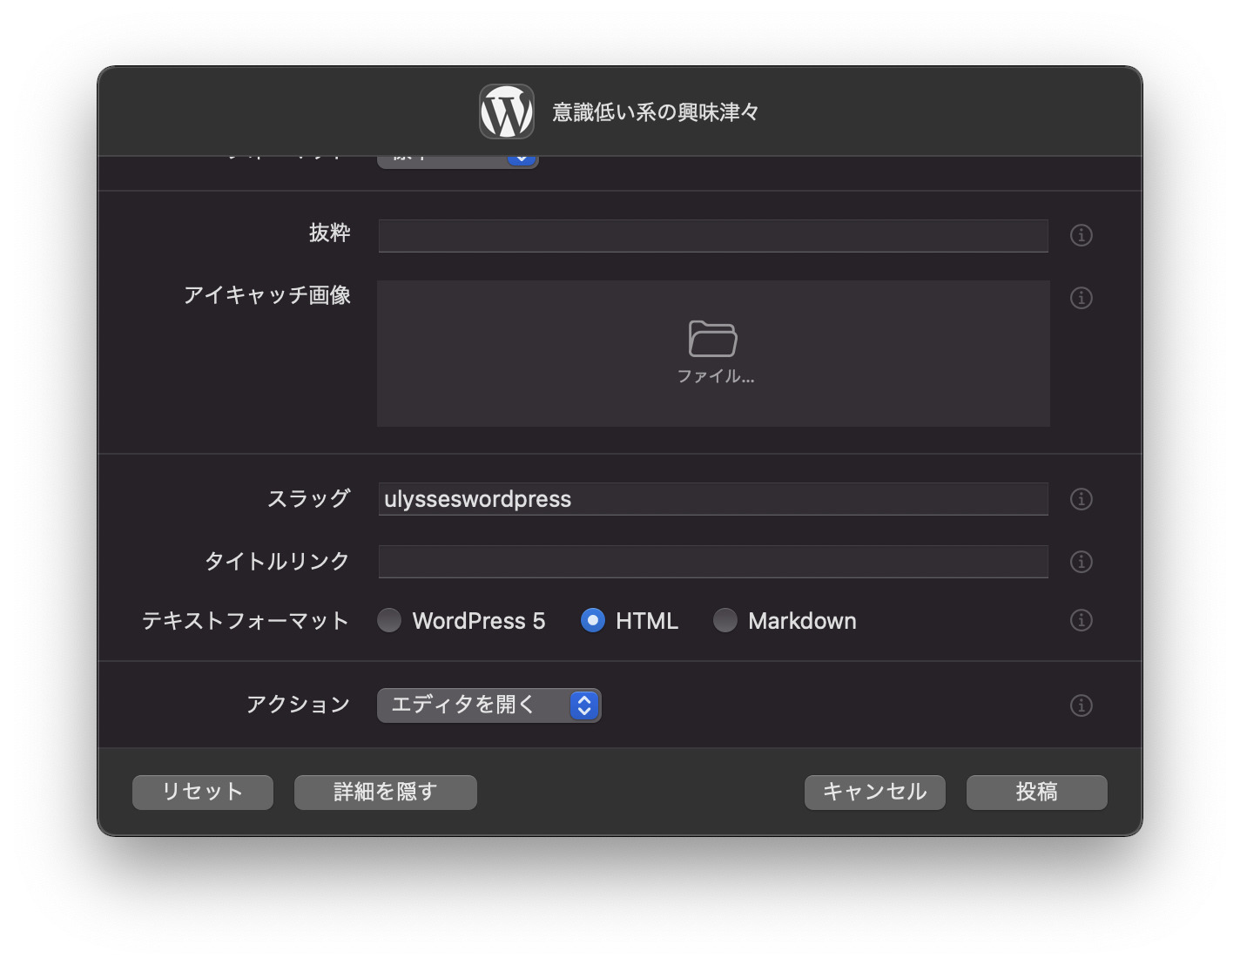The width and height of the screenshot is (1240, 965).
Task: Click the アイキャッチ画像 label
Action: 267,295
